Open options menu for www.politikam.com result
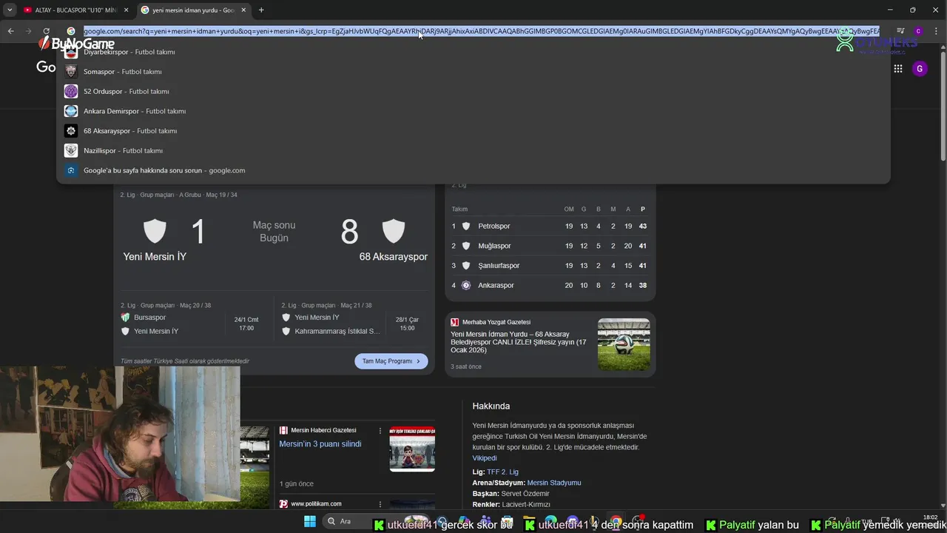This screenshot has width=947, height=533. 381,504
